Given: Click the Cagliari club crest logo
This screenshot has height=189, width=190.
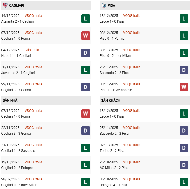Looking at the screenshot, I should (5, 5).
